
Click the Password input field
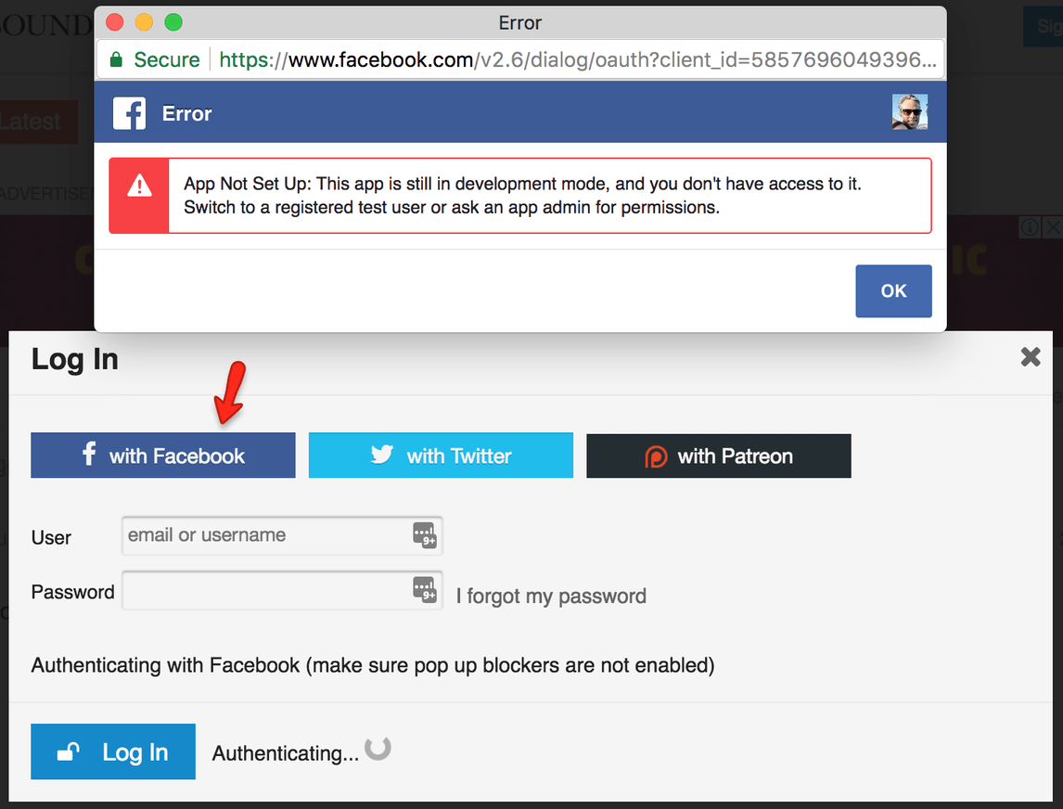[282, 591]
